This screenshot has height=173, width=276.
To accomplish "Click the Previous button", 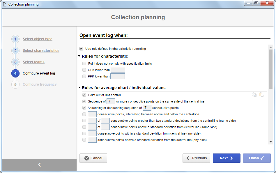I will click(x=196, y=158).
